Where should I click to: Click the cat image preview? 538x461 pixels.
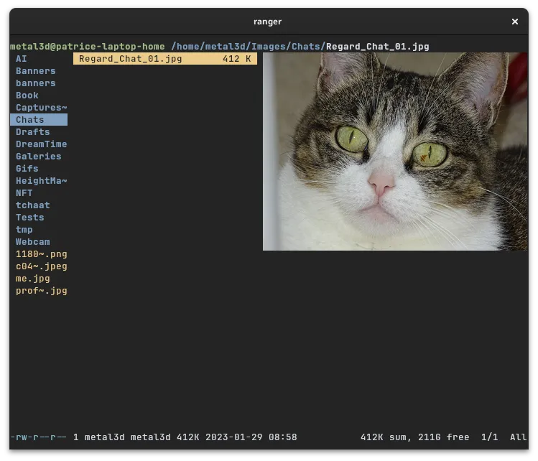click(x=395, y=152)
